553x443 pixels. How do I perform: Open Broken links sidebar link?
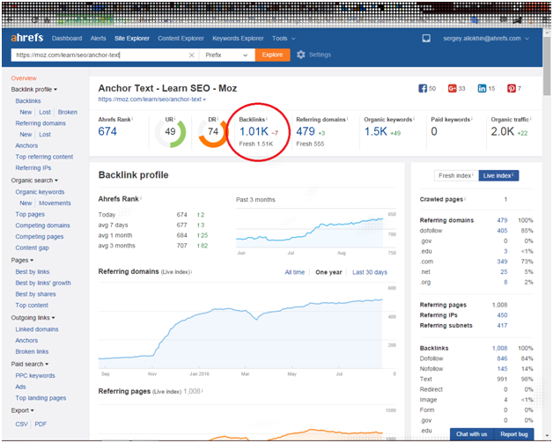click(x=32, y=351)
